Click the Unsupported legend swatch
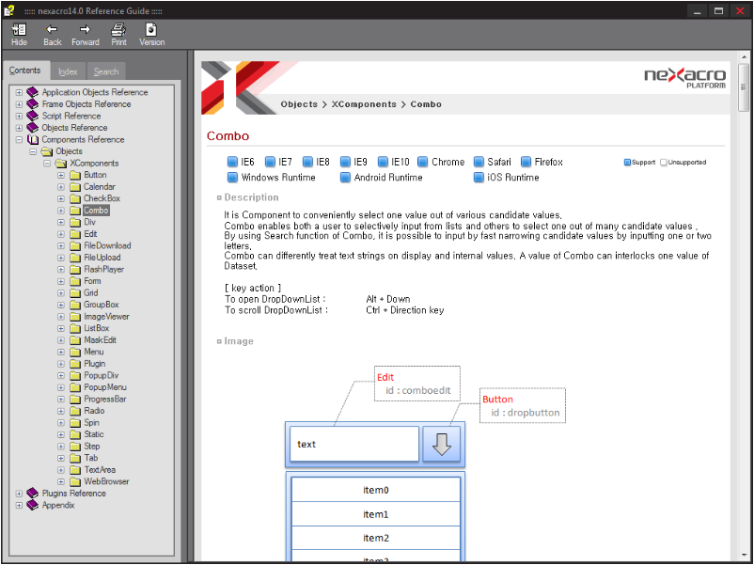 pos(664,162)
